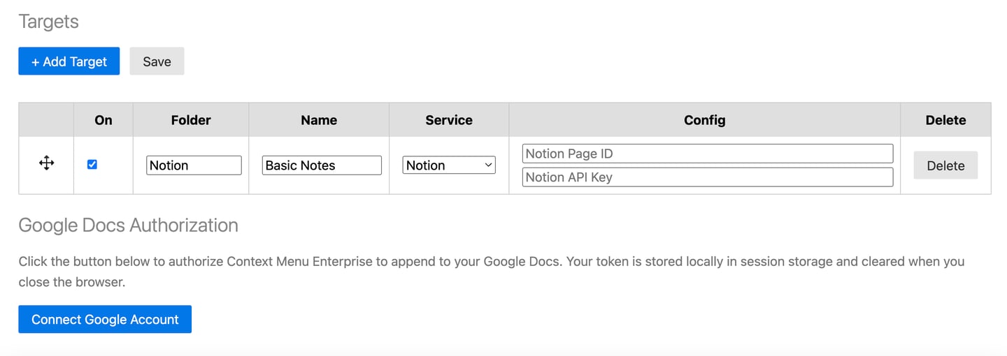Click the Delete column header label

945,120
